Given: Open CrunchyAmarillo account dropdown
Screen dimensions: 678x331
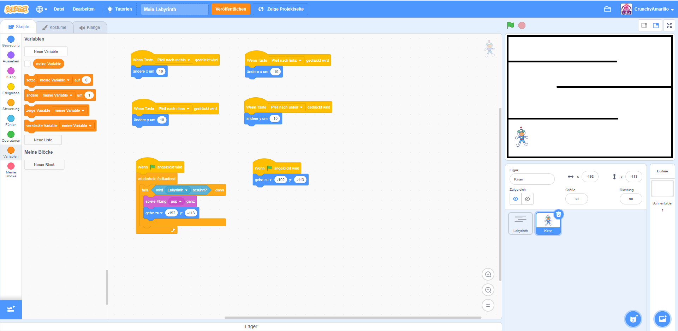Looking at the screenshot, I should [647, 9].
